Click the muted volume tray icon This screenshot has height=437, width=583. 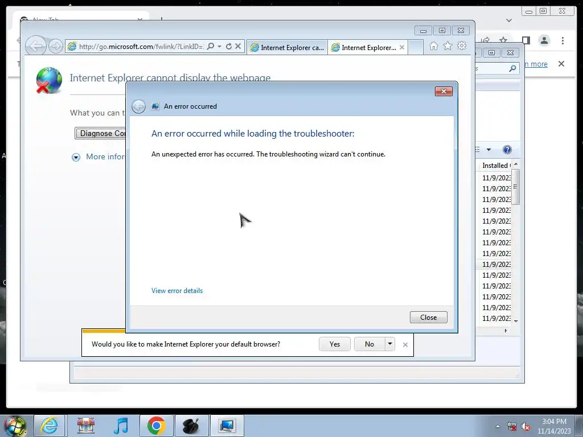pyautogui.click(x=525, y=427)
